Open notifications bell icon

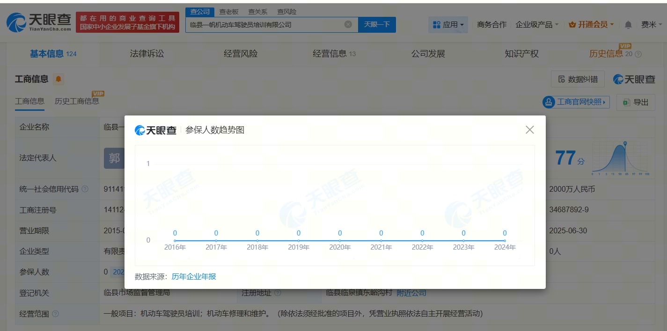pyautogui.click(x=628, y=24)
